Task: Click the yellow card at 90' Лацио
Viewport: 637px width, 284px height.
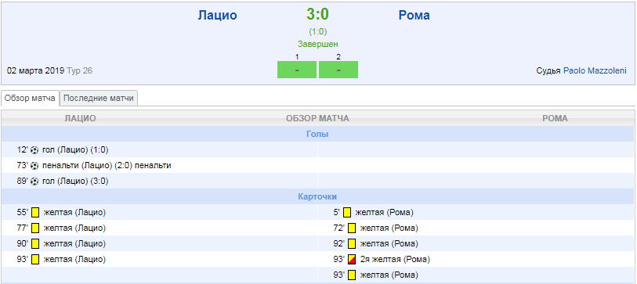Action: tap(35, 244)
